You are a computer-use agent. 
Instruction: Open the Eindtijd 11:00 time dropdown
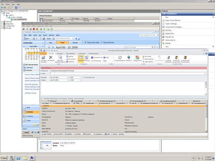coord(81,80)
